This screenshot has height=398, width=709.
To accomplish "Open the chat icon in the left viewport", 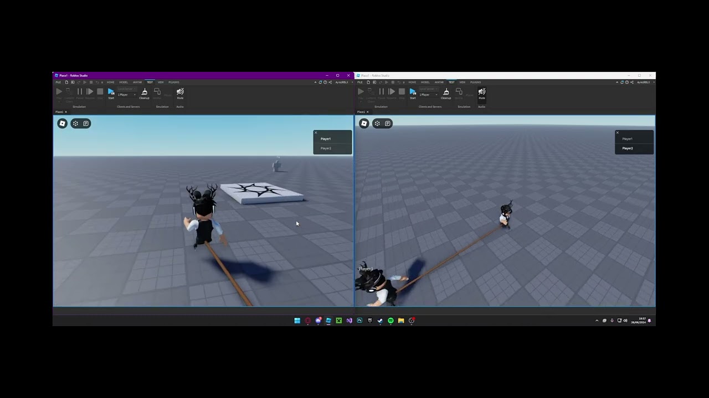I will (86, 123).
